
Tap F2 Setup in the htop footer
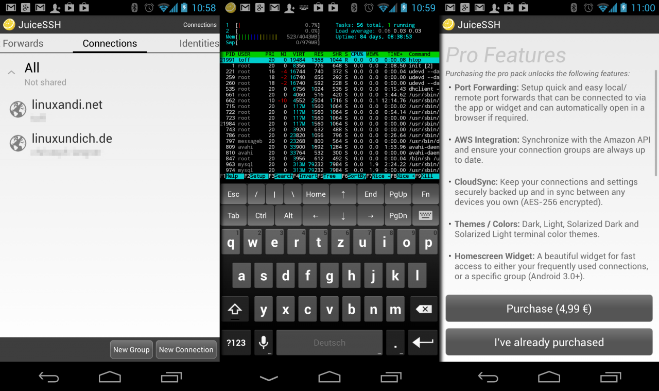(256, 176)
